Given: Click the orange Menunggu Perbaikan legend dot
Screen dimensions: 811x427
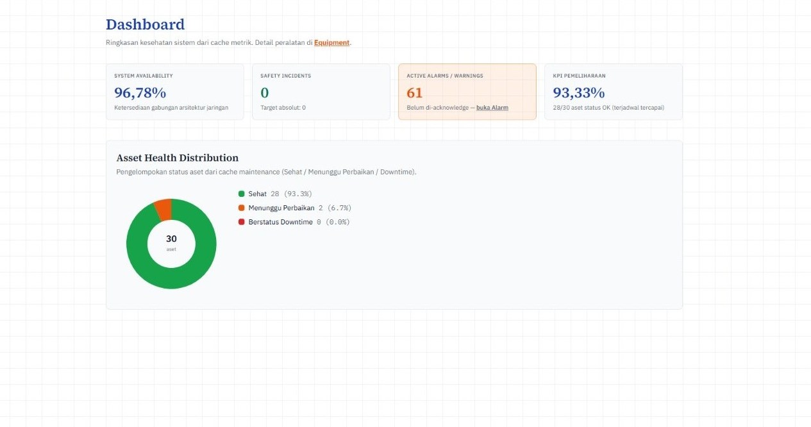Looking at the screenshot, I should (242, 208).
